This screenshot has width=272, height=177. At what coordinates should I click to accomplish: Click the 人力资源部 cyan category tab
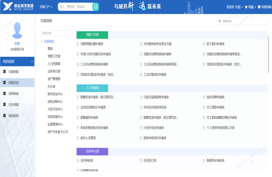coord(92,88)
